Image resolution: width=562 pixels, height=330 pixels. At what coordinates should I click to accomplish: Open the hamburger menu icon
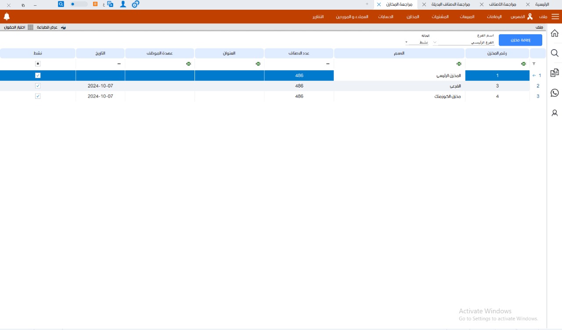click(555, 17)
